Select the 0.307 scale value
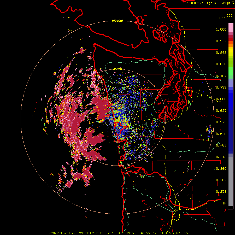This screenshot has width=235, height=235. pos(221,180)
